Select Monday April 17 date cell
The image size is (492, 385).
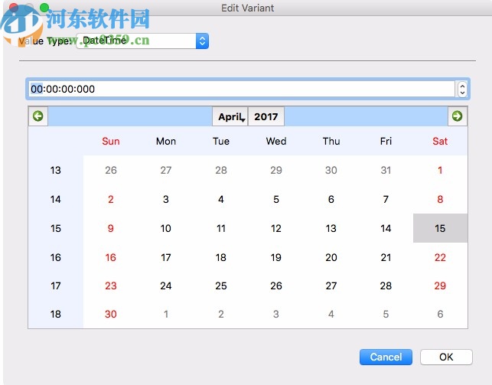coord(166,258)
